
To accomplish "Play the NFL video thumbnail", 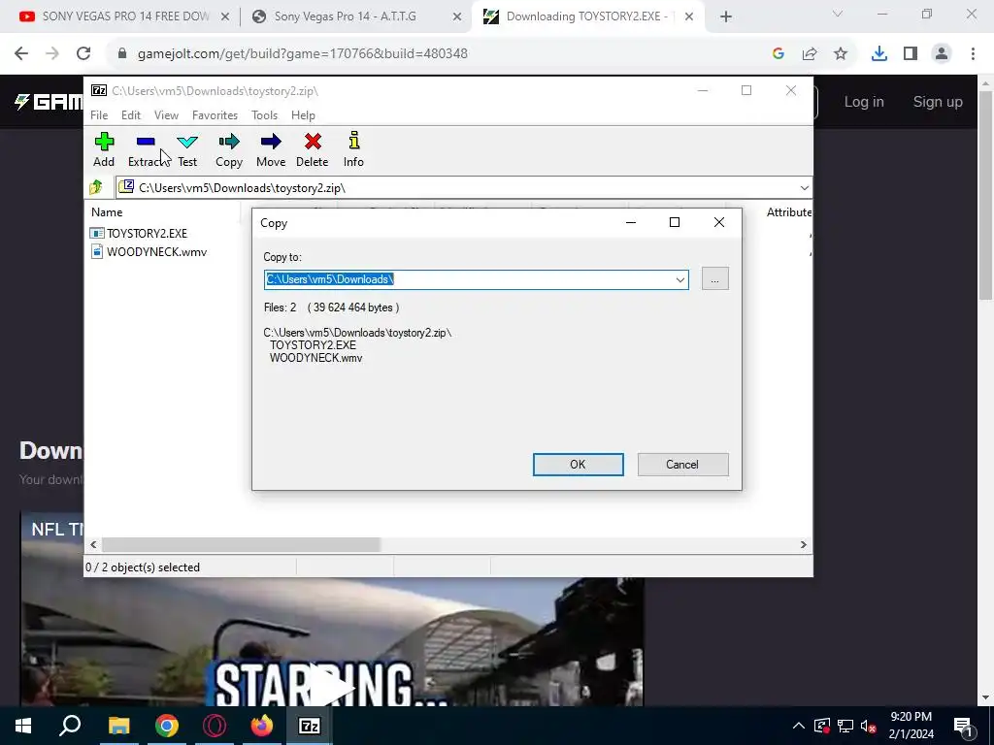I will tap(332, 688).
